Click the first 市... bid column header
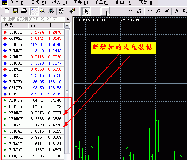Image resolution: width=187 pixels, height=160 pixels. pyautogui.click(x=37, y=26)
